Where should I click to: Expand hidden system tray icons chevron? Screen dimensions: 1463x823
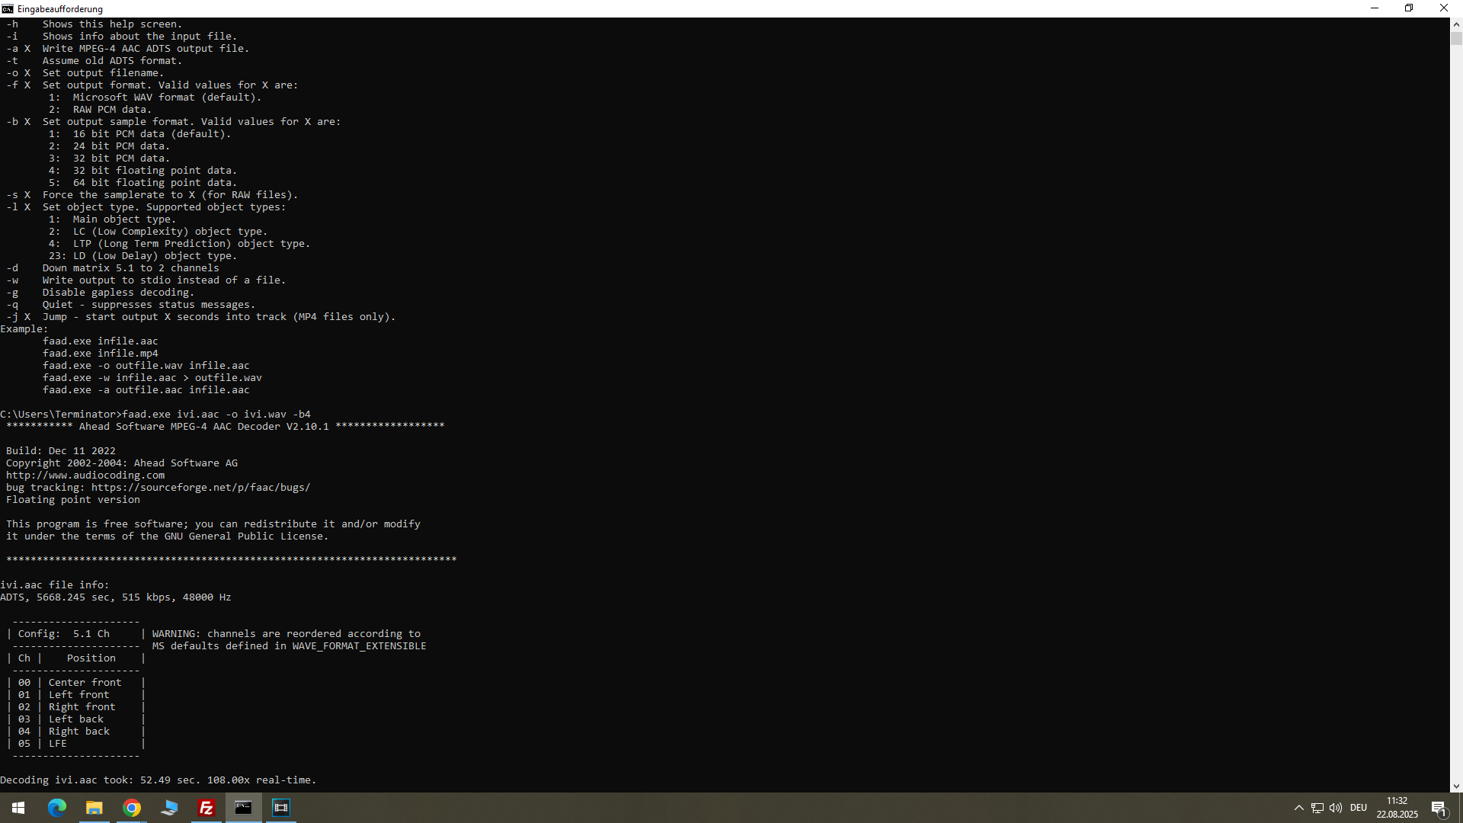click(1298, 808)
